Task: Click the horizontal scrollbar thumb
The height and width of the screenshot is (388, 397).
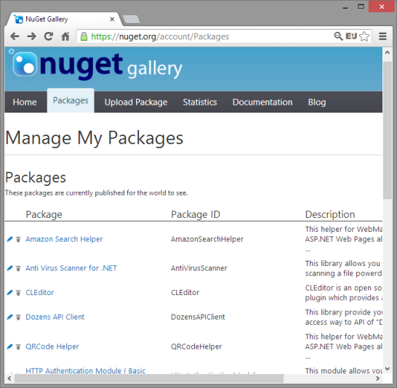Action: 149,379
